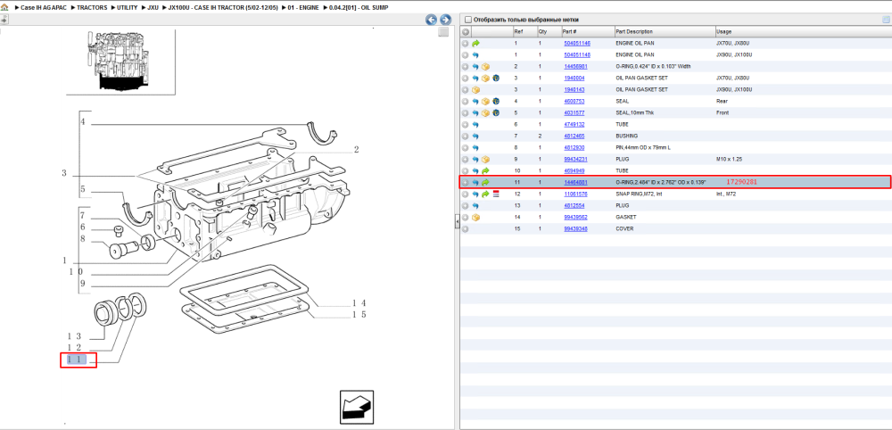Screen dimensions: 892x430
Task: Toggle the selection circle for rear SEAL row
Action: (x=466, y=101)
